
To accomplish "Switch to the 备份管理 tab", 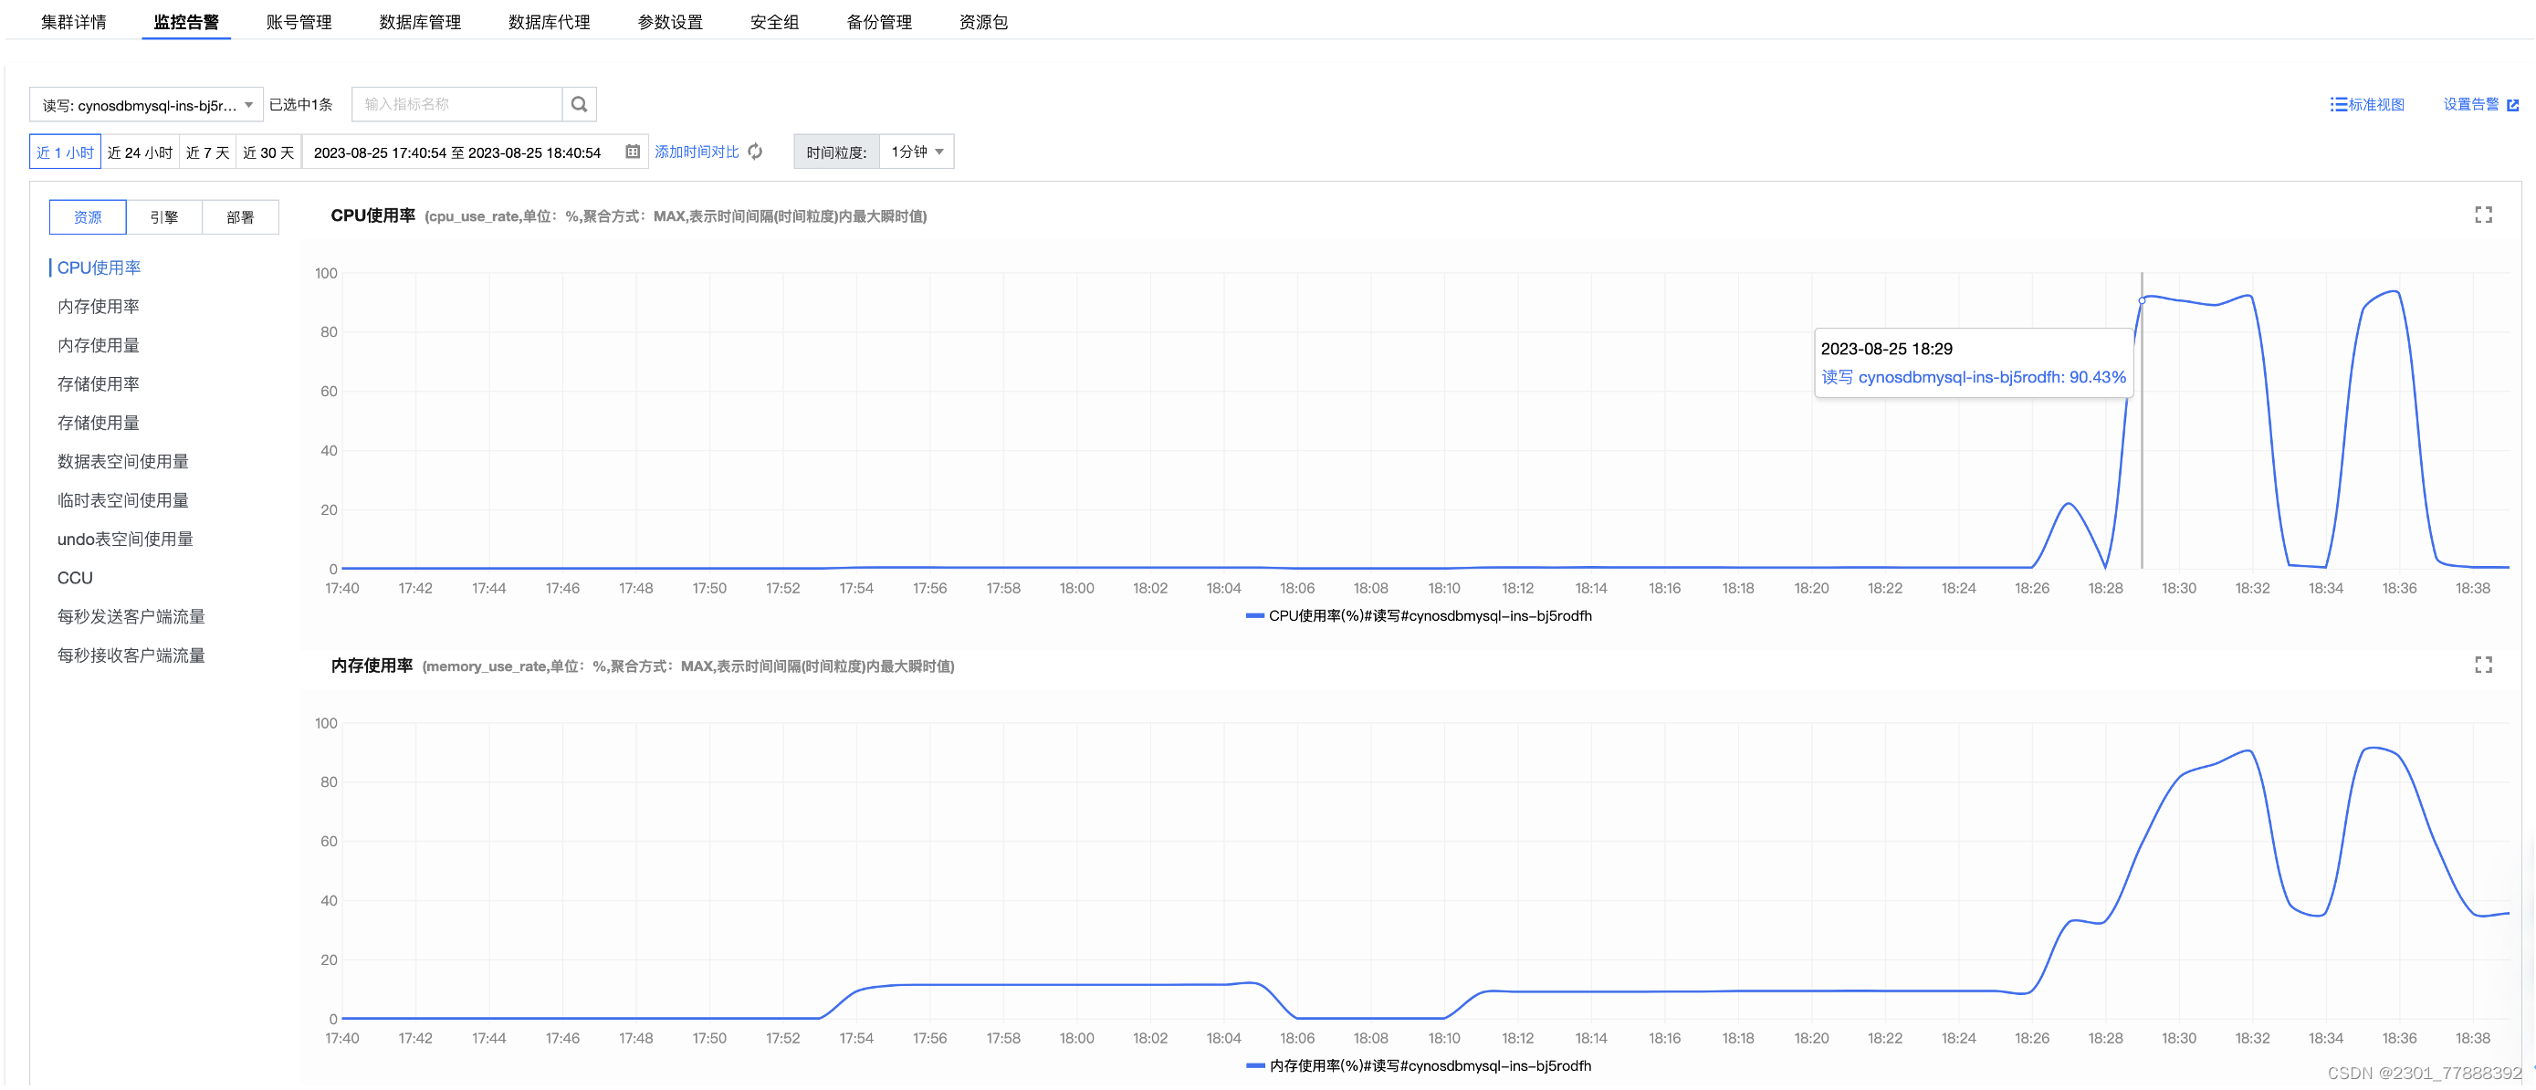I will pos(879,22).
